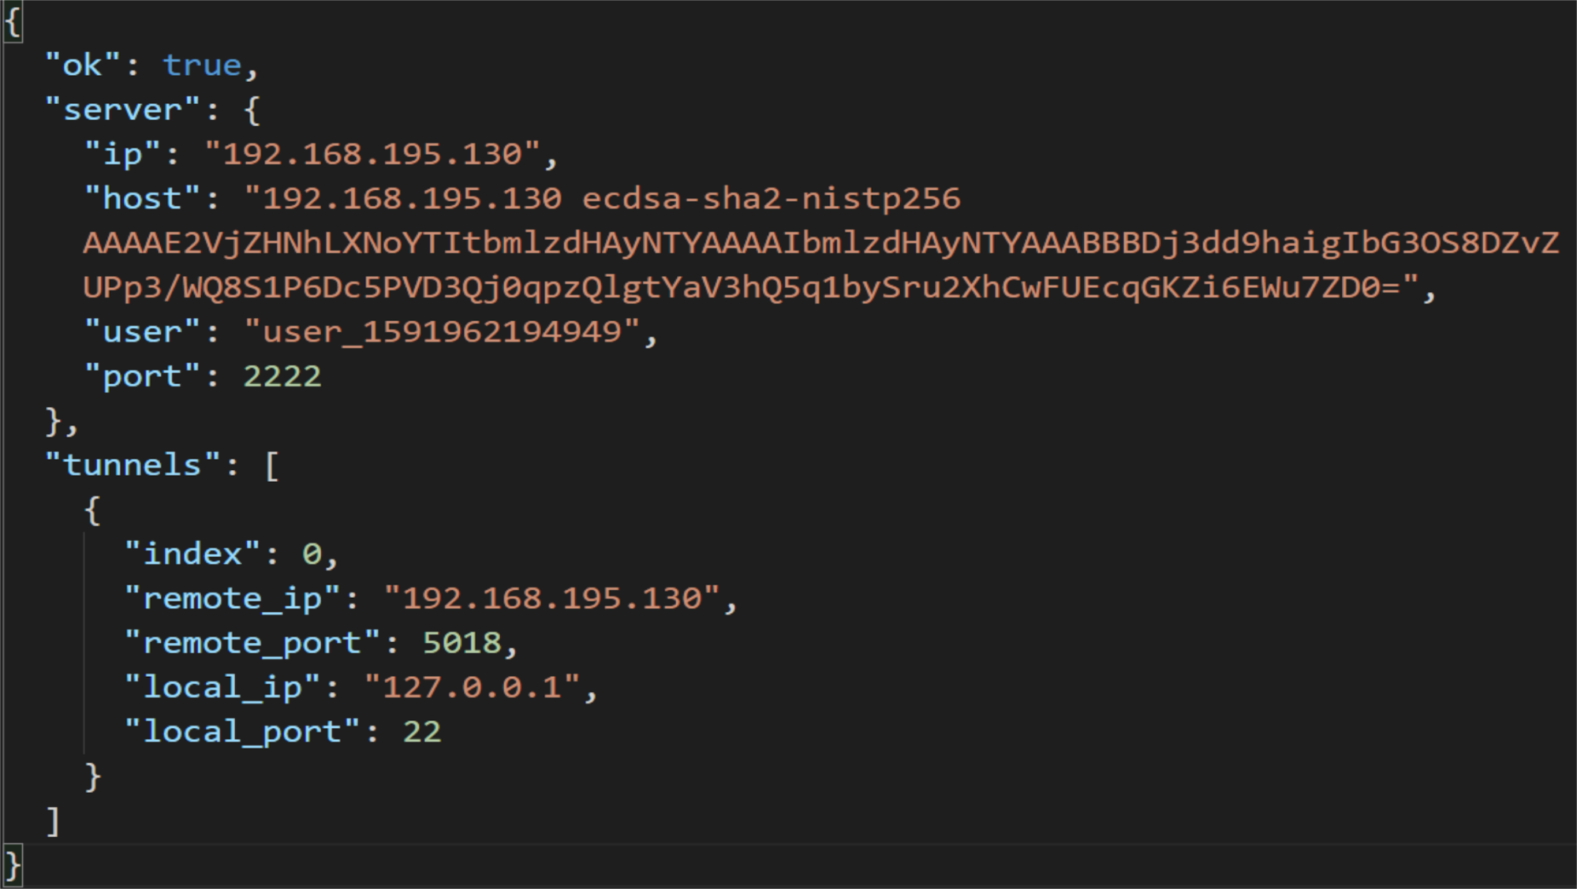The image size is (1577, 889).
Task: Click the "local_port" key name
Action: click(241, 732)
